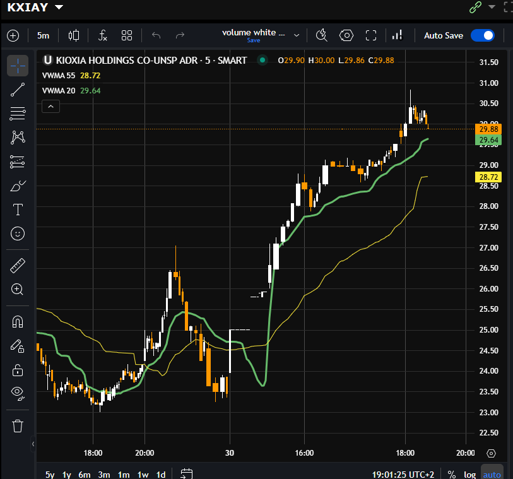Image resolution: width=513 pixels, height=479 pixels.
Task: Toggle lock all drawing tools
Action: coord(18,370)
